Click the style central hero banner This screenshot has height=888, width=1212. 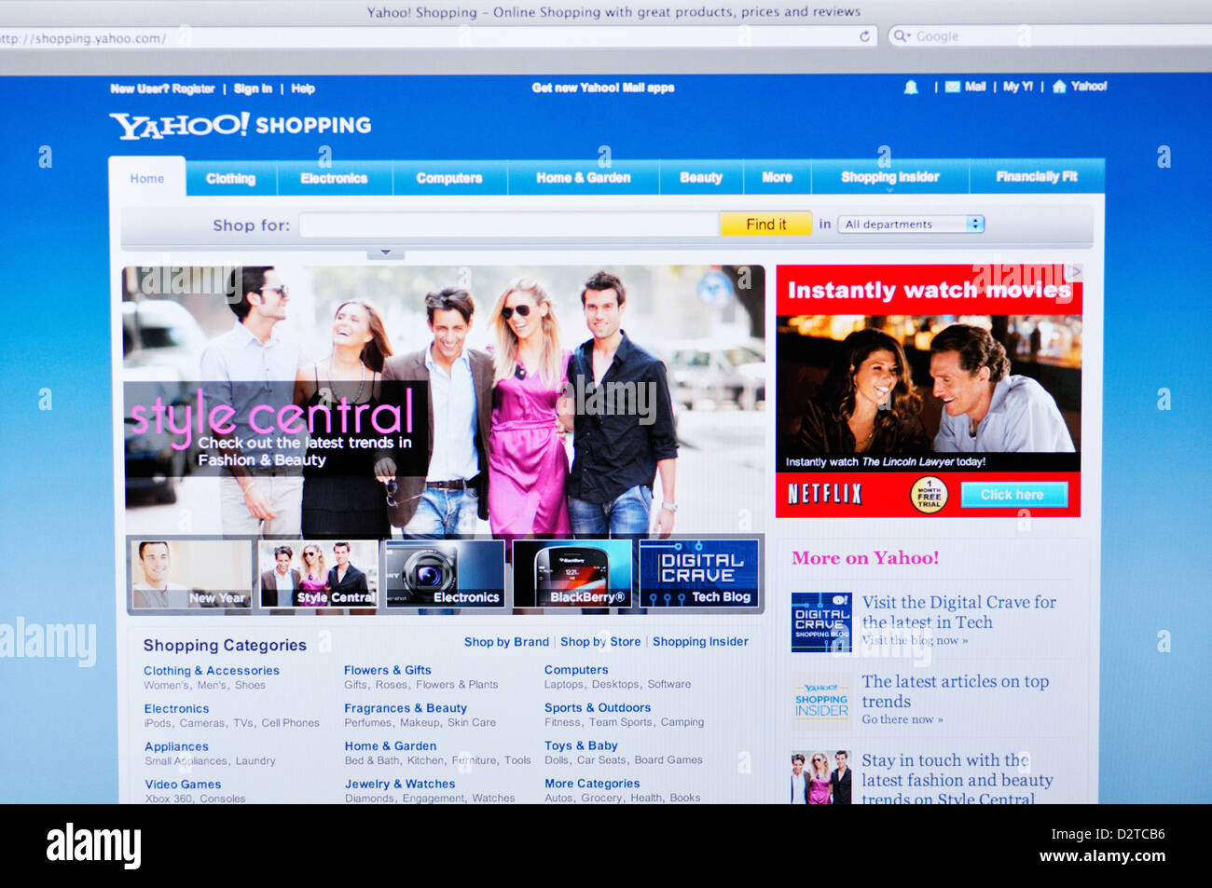[x=444, y=401]
